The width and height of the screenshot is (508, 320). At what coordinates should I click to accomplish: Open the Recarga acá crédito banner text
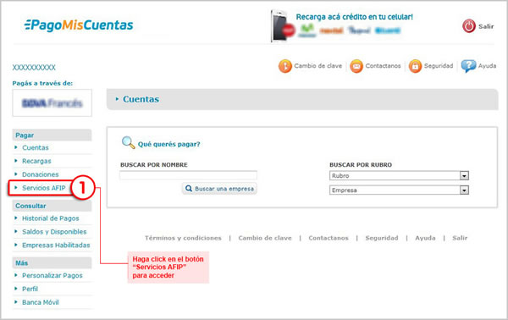[x=355, y=17]
